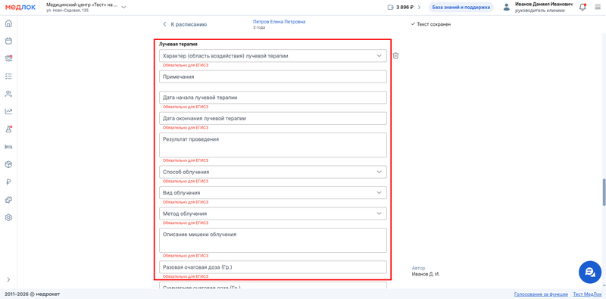Click the Лучевая терапия section heading

click(178, 44)
